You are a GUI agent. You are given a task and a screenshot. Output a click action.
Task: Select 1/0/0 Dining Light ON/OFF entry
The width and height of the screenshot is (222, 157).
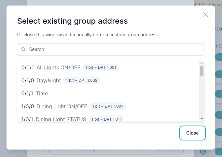pos(54,106)
